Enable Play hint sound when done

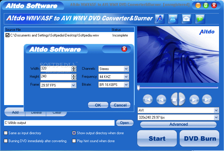74,141
